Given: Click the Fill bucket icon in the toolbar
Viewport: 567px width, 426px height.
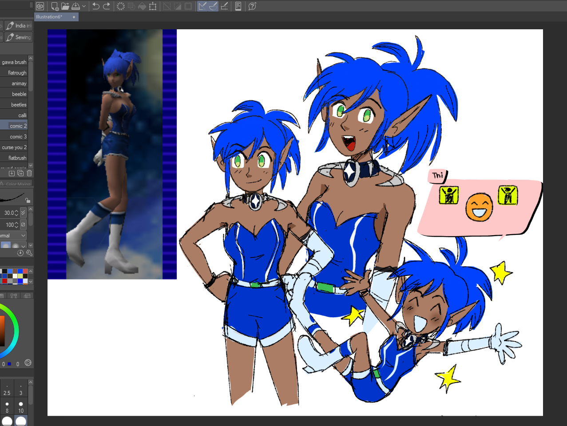Looking at the screenshot, I should click(x=142, y=6).
